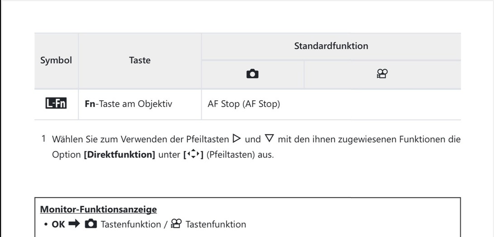This screenshot has width=494, height=237.
Task: Click the bold Direktfunktion option text
Action: point(119,155)
